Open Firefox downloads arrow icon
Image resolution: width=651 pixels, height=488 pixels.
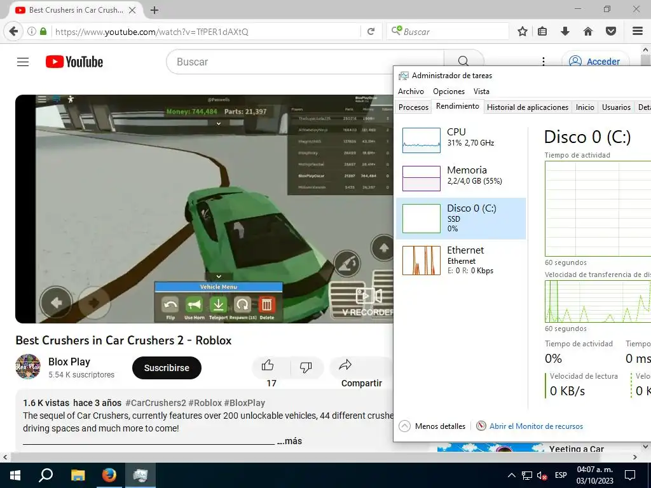[565, 32]
